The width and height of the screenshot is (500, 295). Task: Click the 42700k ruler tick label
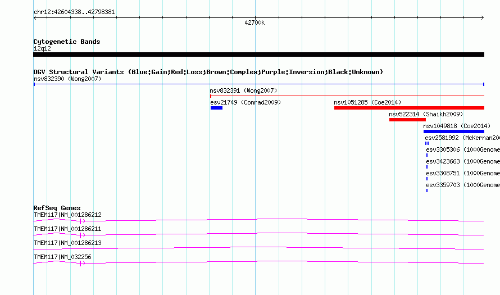(x=254, y=22)
